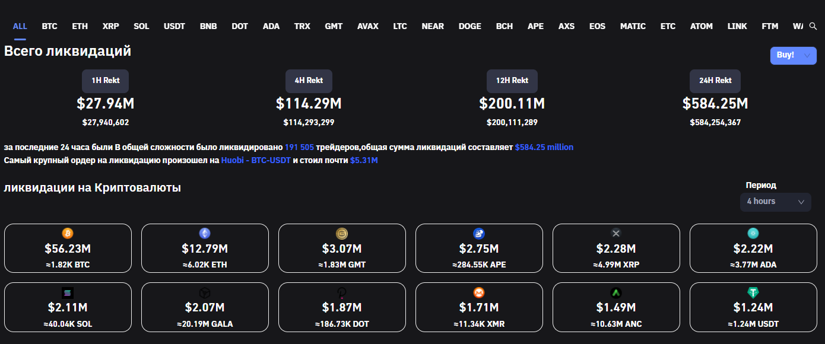Click the Solana coin icon
Screen dimensions: 825x344
tap(68, 292)
